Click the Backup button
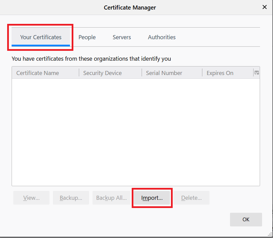273x238 pixels. pos(71,198)
